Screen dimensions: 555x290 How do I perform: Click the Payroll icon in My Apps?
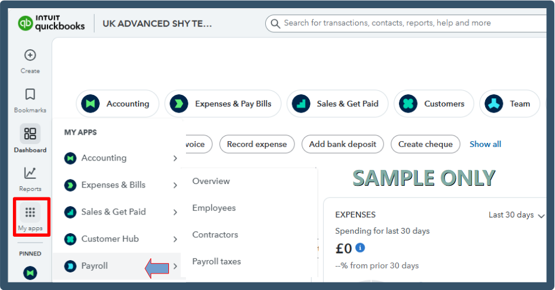coord(70,266)
